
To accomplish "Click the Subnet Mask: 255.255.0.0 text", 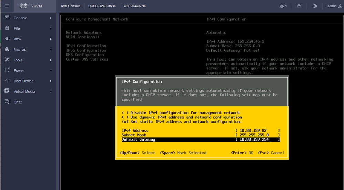I will (x=233, y=46).
